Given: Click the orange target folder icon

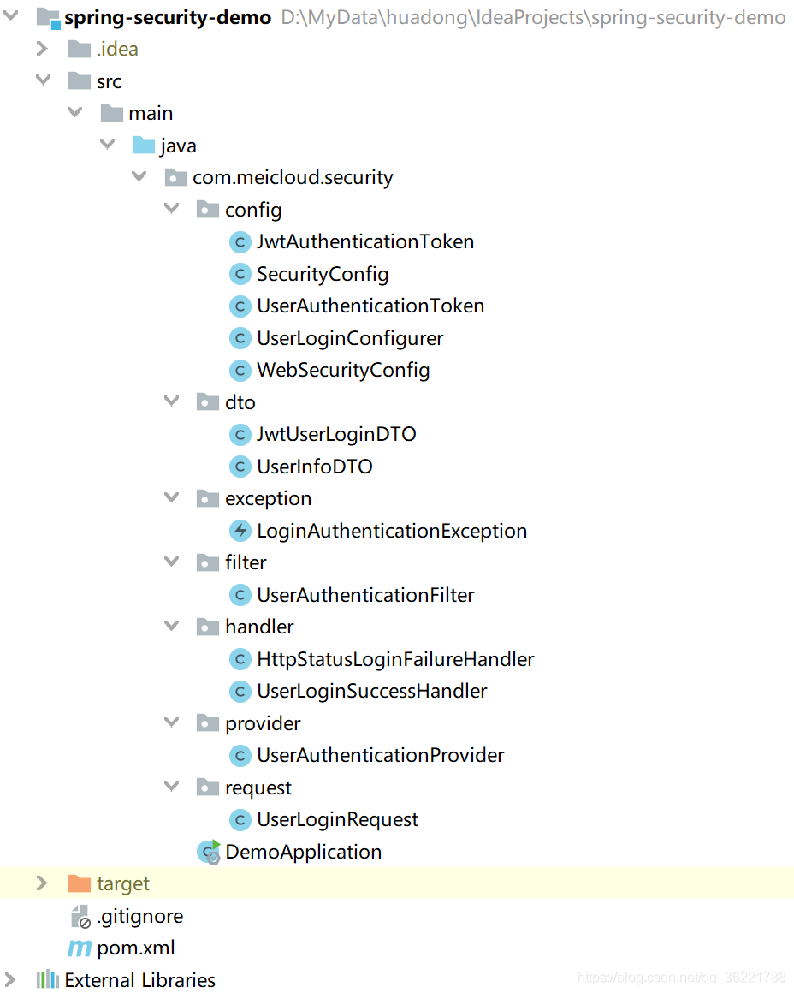Looking at the screenshot, I should 80,883.
